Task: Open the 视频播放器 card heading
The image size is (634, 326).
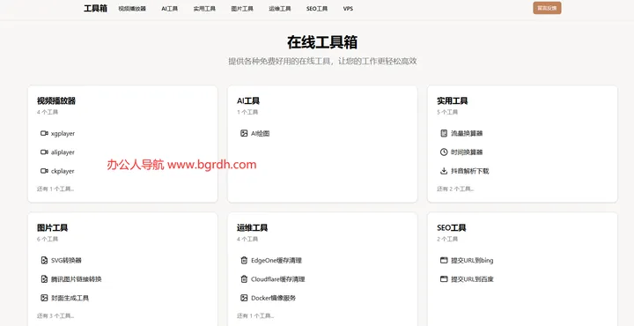Action: 56,100
